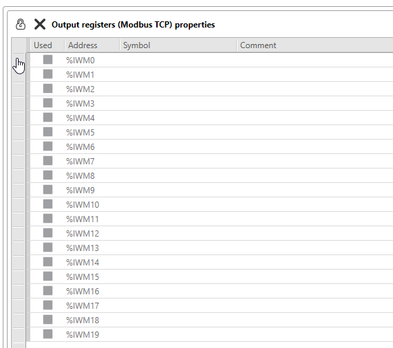Viewport: 393px width, 348px height.
Task: Toggle the Used checkbox for %IWM17
Action: 47,305
